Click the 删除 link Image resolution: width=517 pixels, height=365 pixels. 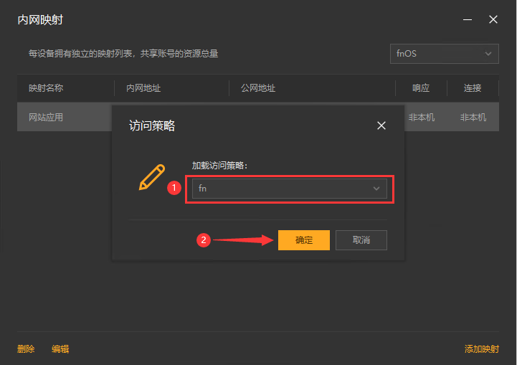click(x=26, y=349)
